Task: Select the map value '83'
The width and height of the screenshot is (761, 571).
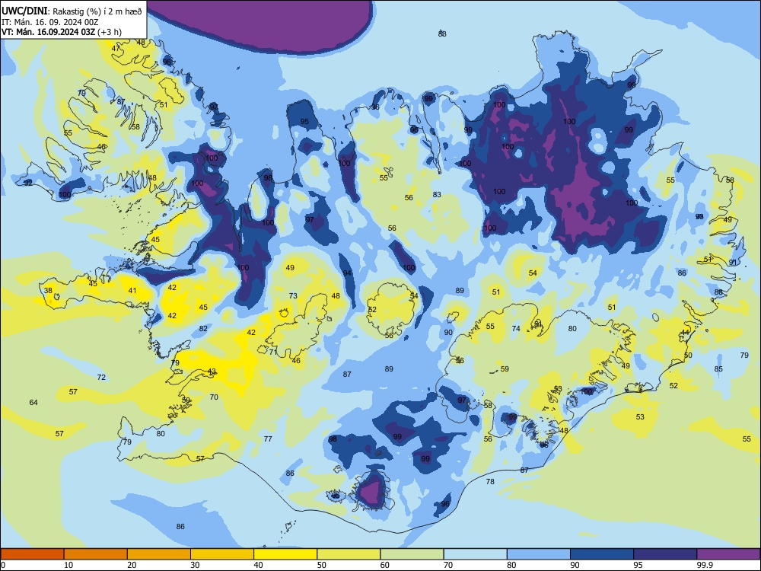Action: 437,194
